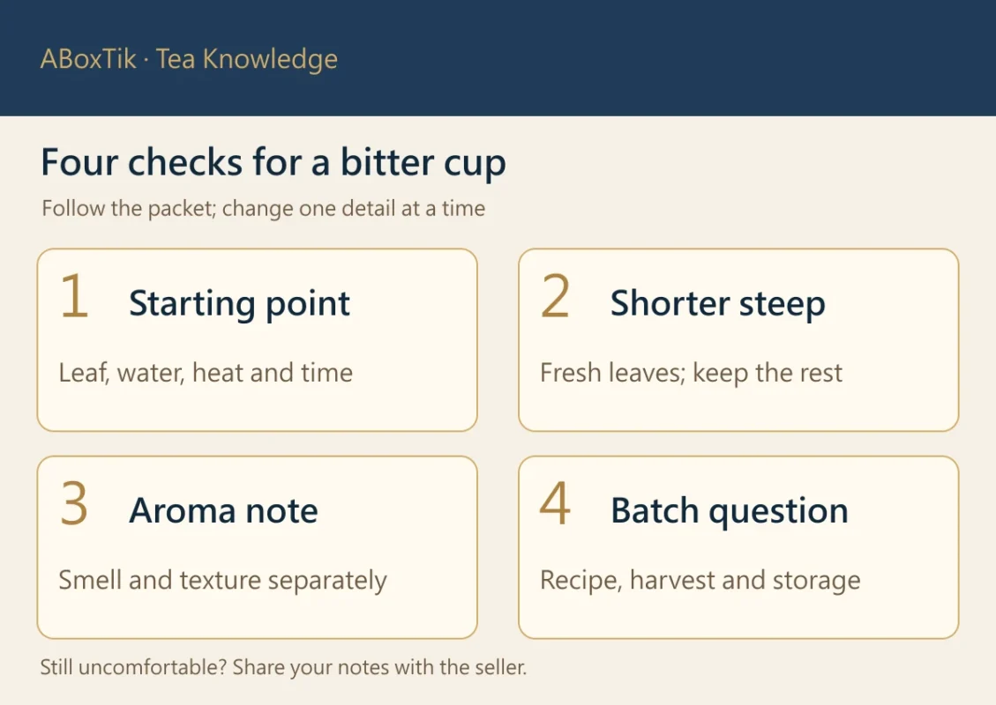Click the 'Follow the packet' subtitle line
Viewport: 996px width, 705px height.
[263, 209]
